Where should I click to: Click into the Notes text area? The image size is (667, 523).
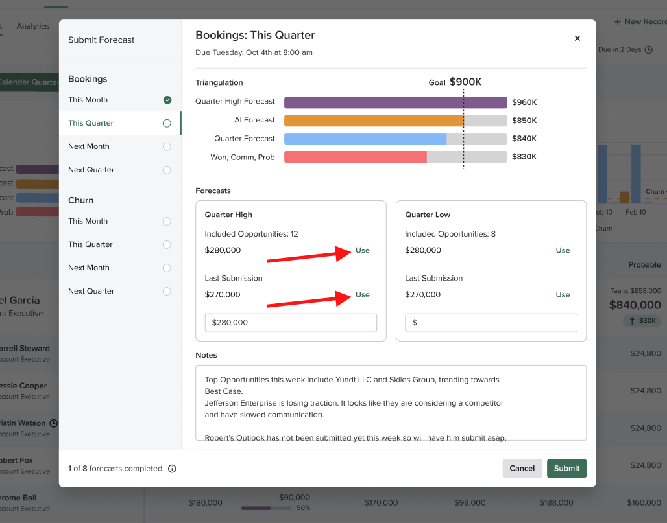[x=391, y=402]
